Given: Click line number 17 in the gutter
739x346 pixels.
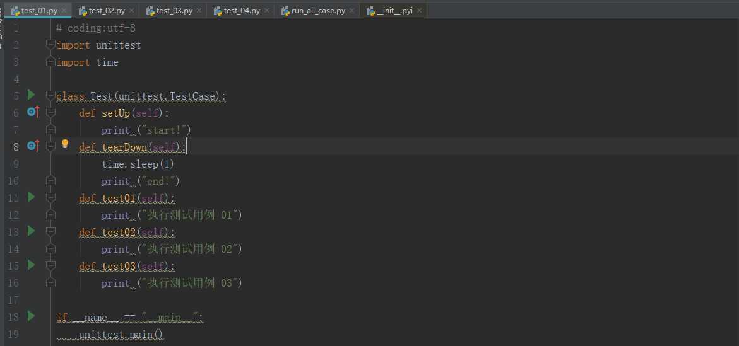Looking at the screenshot, I should [13, 299].
